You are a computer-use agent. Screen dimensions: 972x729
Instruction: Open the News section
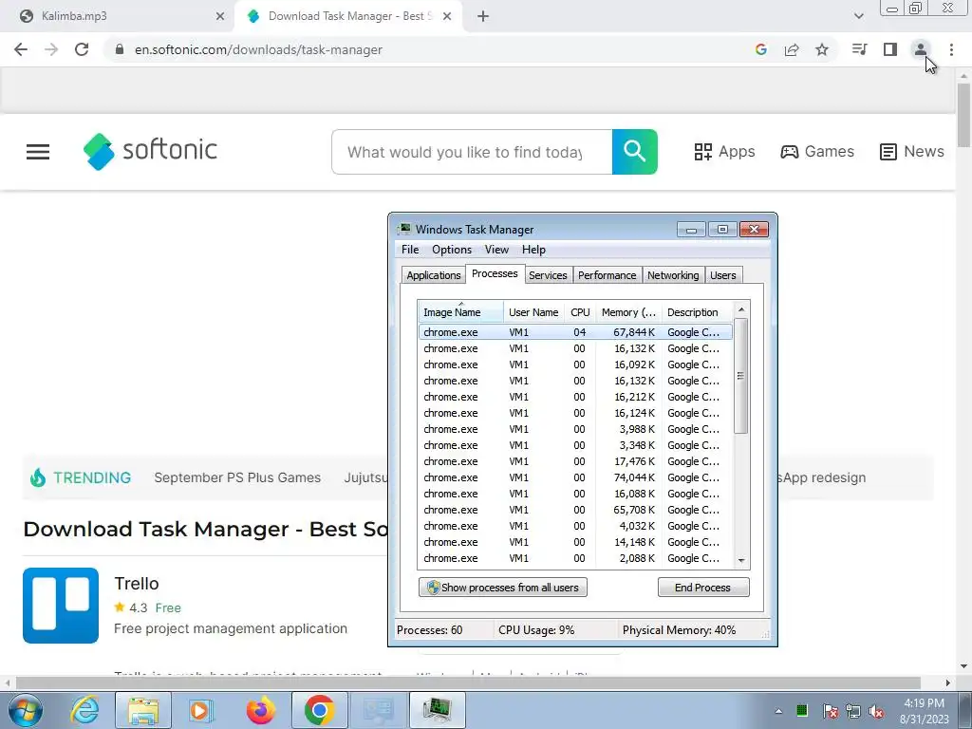tap(912, 151)
